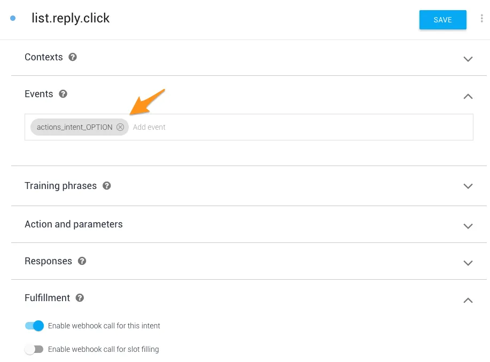The image size is (490, 362).
Task: Collapse the Fulfillment section
Action: pyautogui.click(x=468, y=300)
